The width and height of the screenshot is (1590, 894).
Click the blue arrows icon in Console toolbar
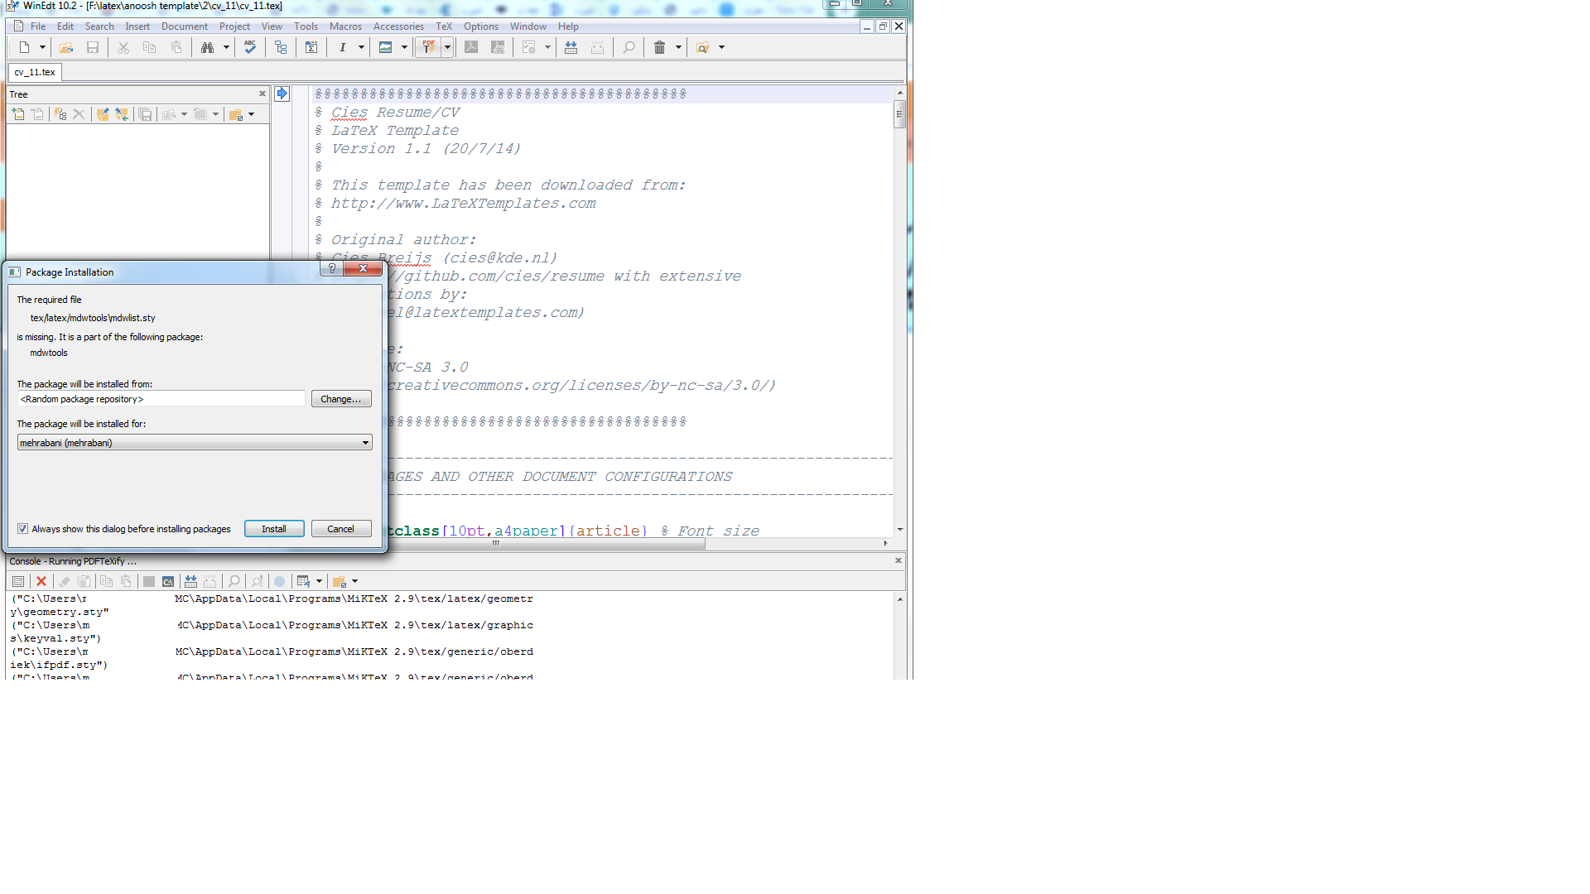click(x=190, y=581)
